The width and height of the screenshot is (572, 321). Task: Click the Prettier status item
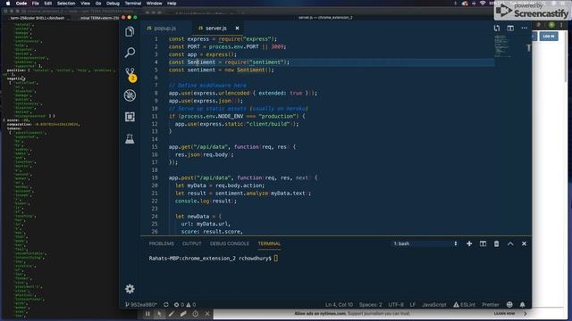pos(491,305)
